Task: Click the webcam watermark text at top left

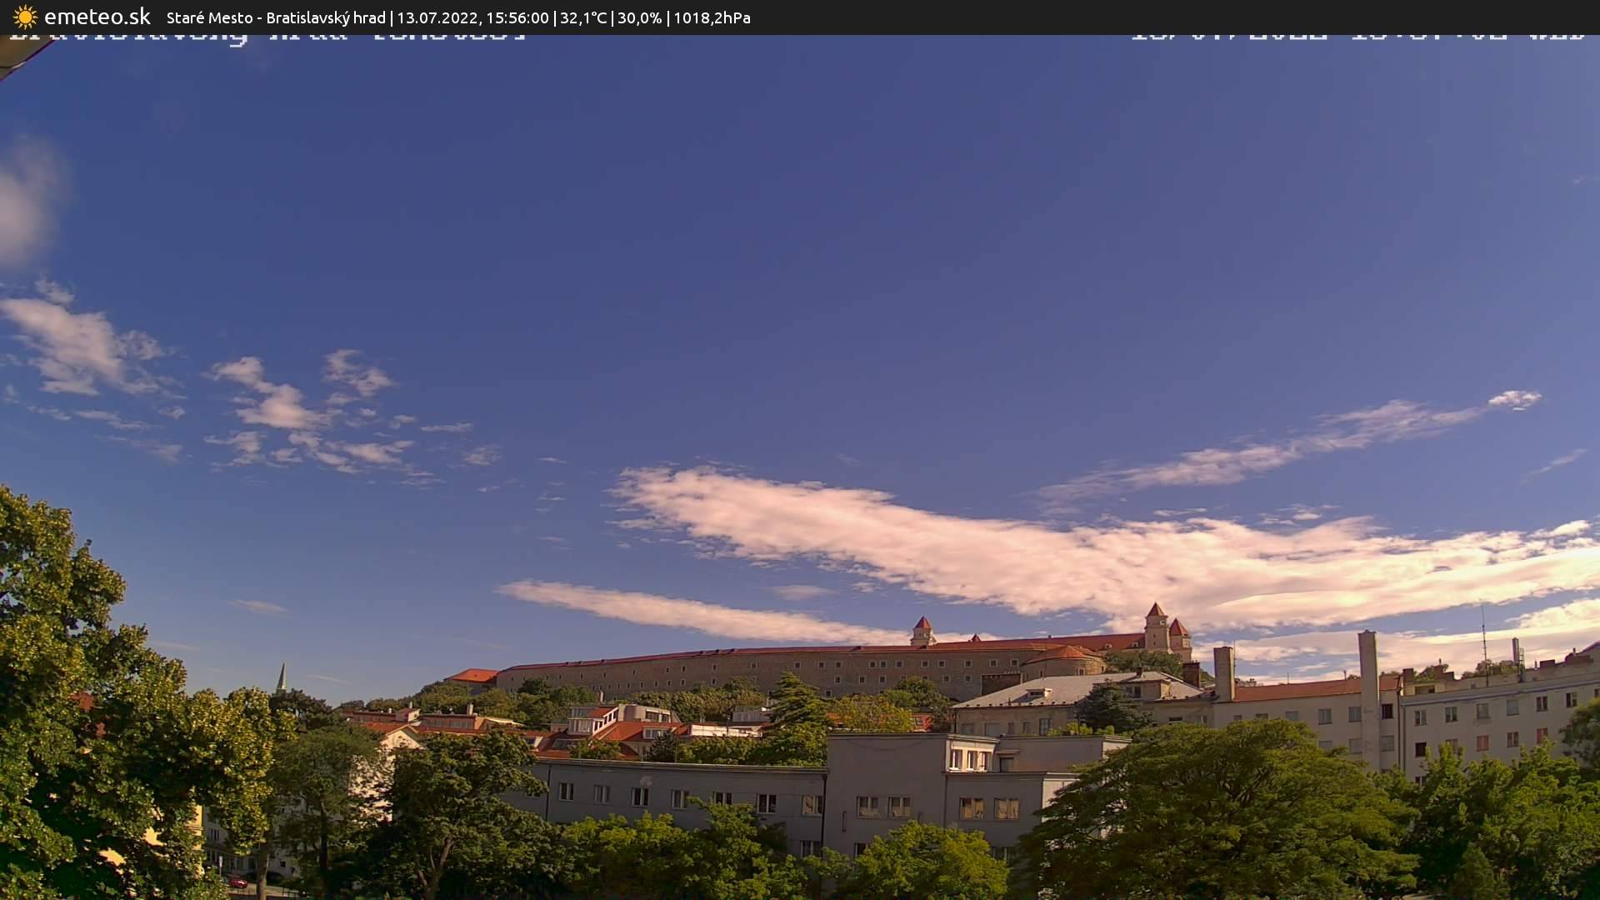Action: pyautogui.click(x=267, y=35)
